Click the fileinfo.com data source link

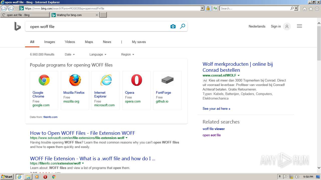click(50, 117)
